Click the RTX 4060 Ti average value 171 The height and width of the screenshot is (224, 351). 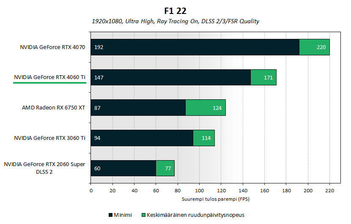tap(268, 78)
